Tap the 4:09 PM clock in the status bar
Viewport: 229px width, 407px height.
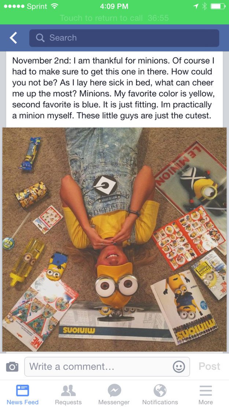(x=114, y=6)
